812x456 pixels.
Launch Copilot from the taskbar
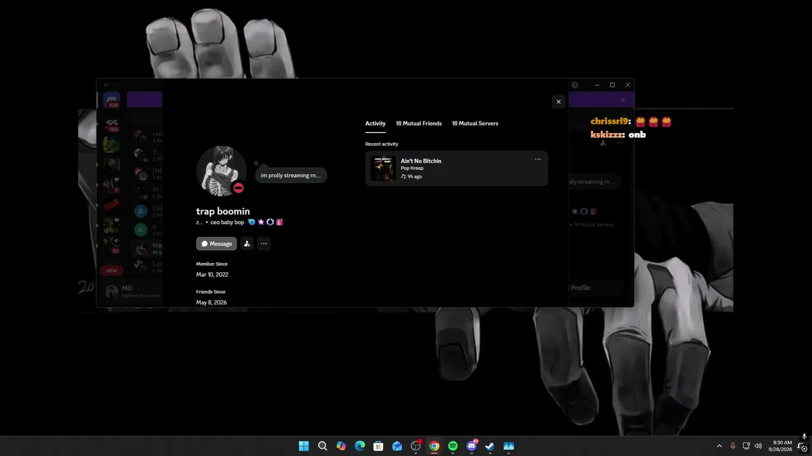341,446
